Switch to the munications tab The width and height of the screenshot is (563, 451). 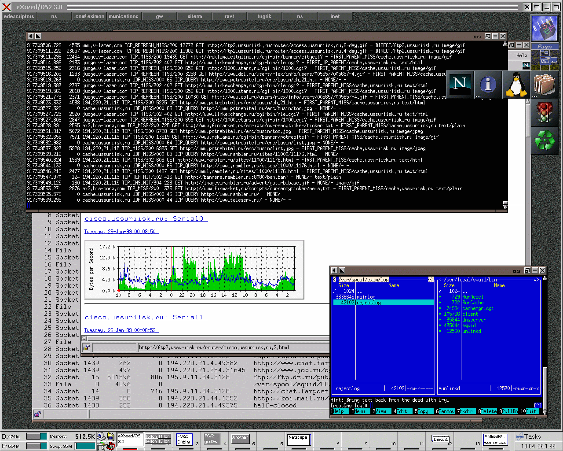click(124, 16)
